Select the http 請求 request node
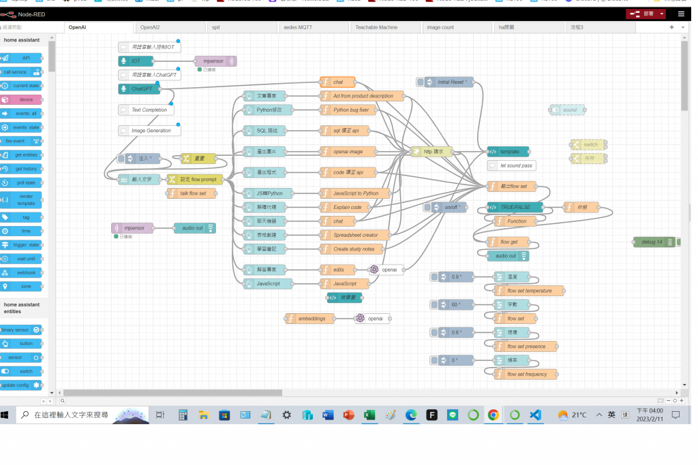This screenshot has height=465, width=698. 431,152
